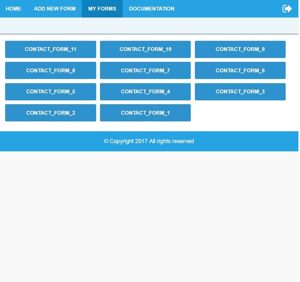
Task: Select CONTACT_FORM_3
Action: (240, 91)
